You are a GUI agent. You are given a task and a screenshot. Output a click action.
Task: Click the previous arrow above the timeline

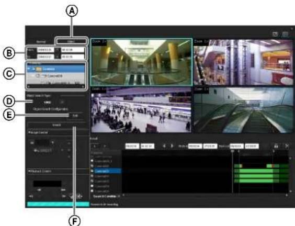(x=164, y=146)
